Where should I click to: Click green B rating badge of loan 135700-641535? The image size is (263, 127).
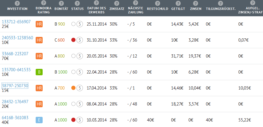click(x=39, y=72)
